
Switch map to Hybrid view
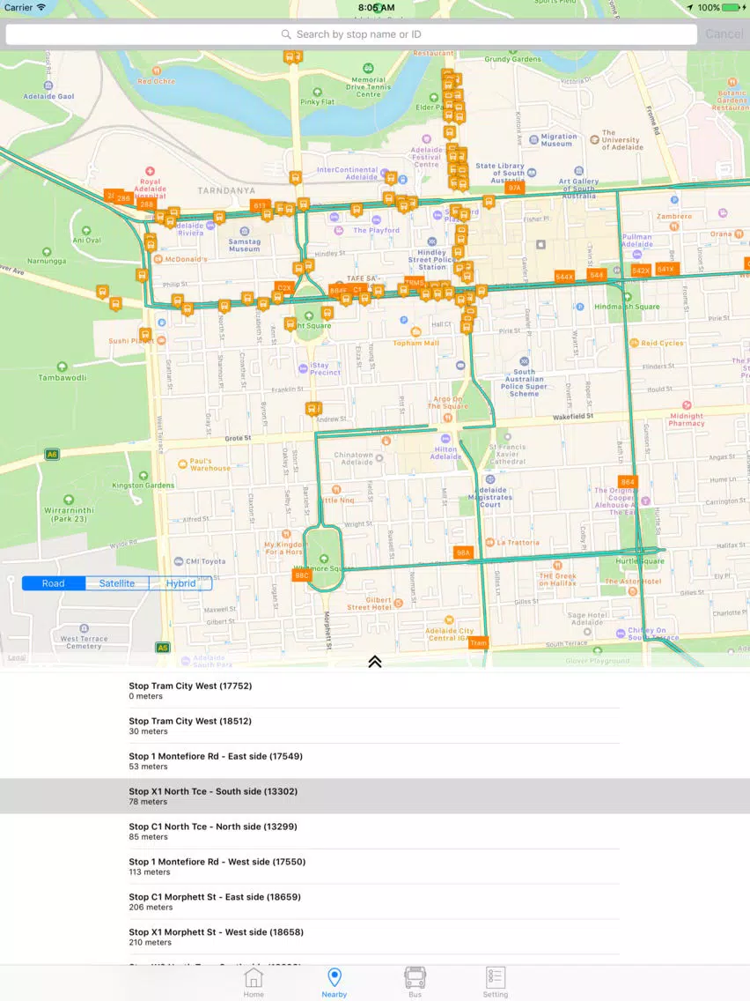[180, 582]
